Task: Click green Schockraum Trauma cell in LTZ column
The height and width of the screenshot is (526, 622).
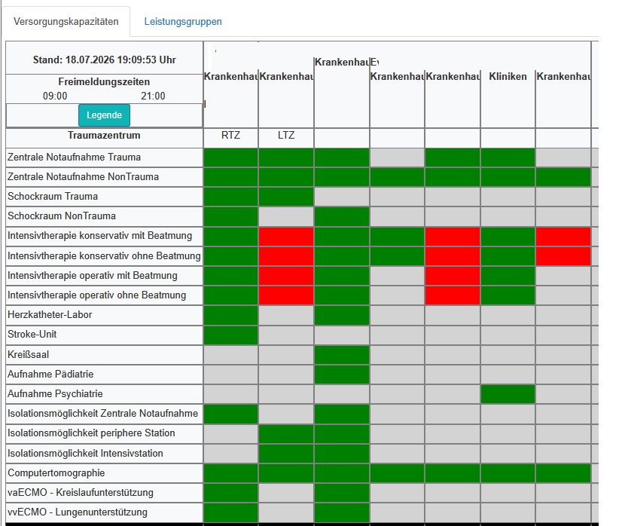Action: pos(286,197)
